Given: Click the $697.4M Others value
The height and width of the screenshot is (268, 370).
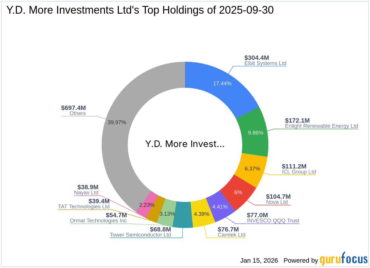Looking at the screenshot, I should tap(73, 108).
